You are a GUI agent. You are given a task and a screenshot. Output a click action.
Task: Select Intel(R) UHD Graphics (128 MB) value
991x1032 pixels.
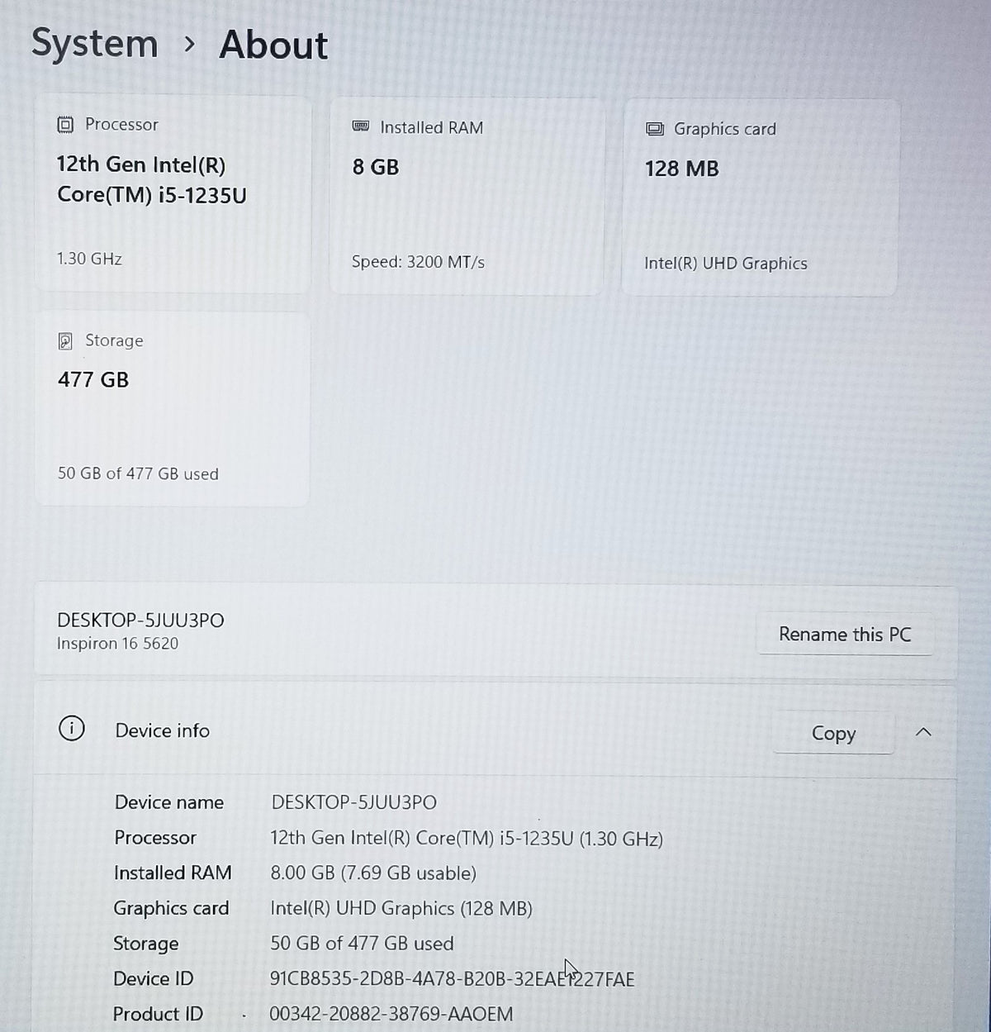click(x=401, y=908)
